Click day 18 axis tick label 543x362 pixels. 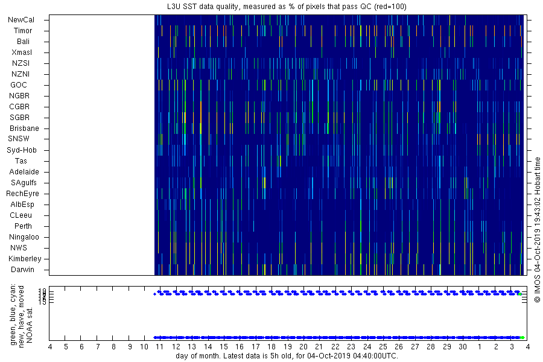click(x=271, y=347)
